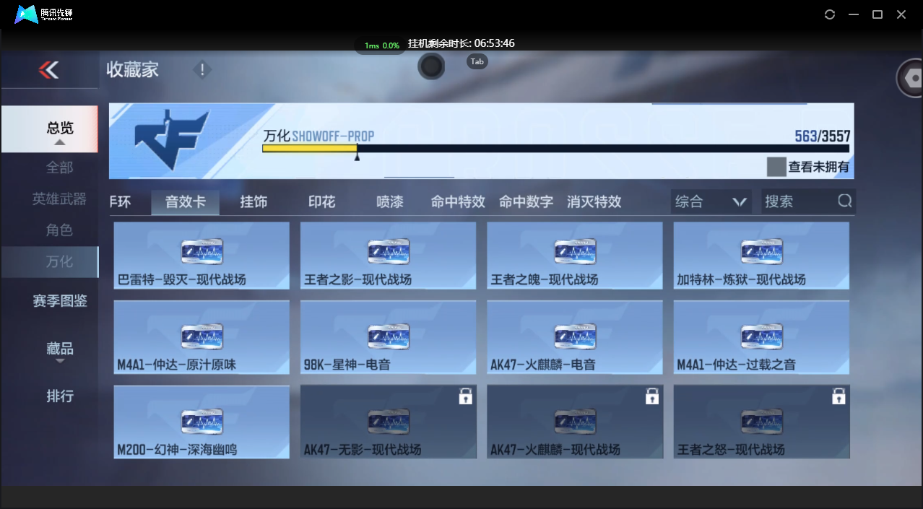Open the sound card icon for M4A1-仲达-原汁原味
Screen dimensions: 923x509
click(x=201, y=336)
